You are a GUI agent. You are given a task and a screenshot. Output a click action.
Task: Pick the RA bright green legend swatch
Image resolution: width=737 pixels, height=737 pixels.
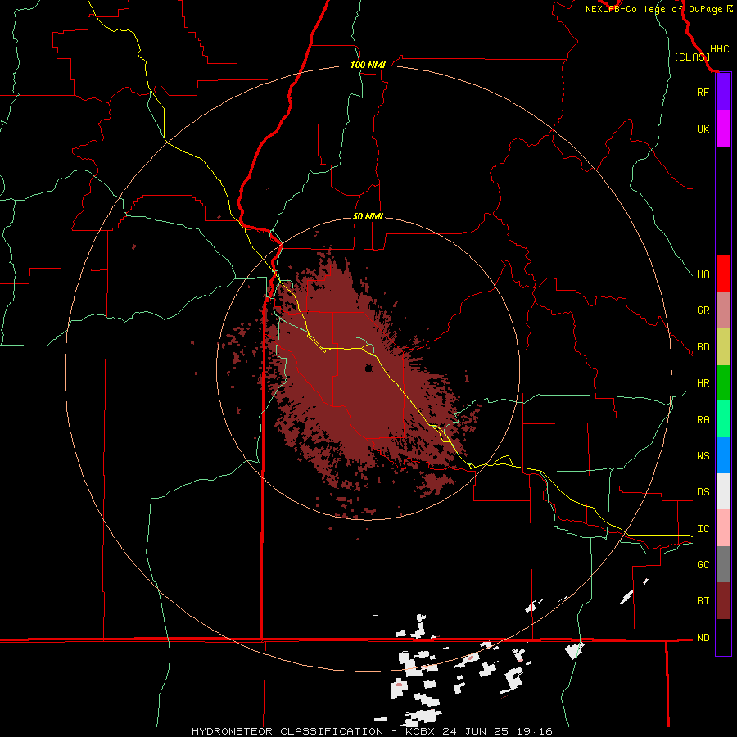click(723, 419)
